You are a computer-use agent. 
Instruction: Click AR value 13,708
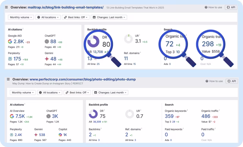pos(98,52)
